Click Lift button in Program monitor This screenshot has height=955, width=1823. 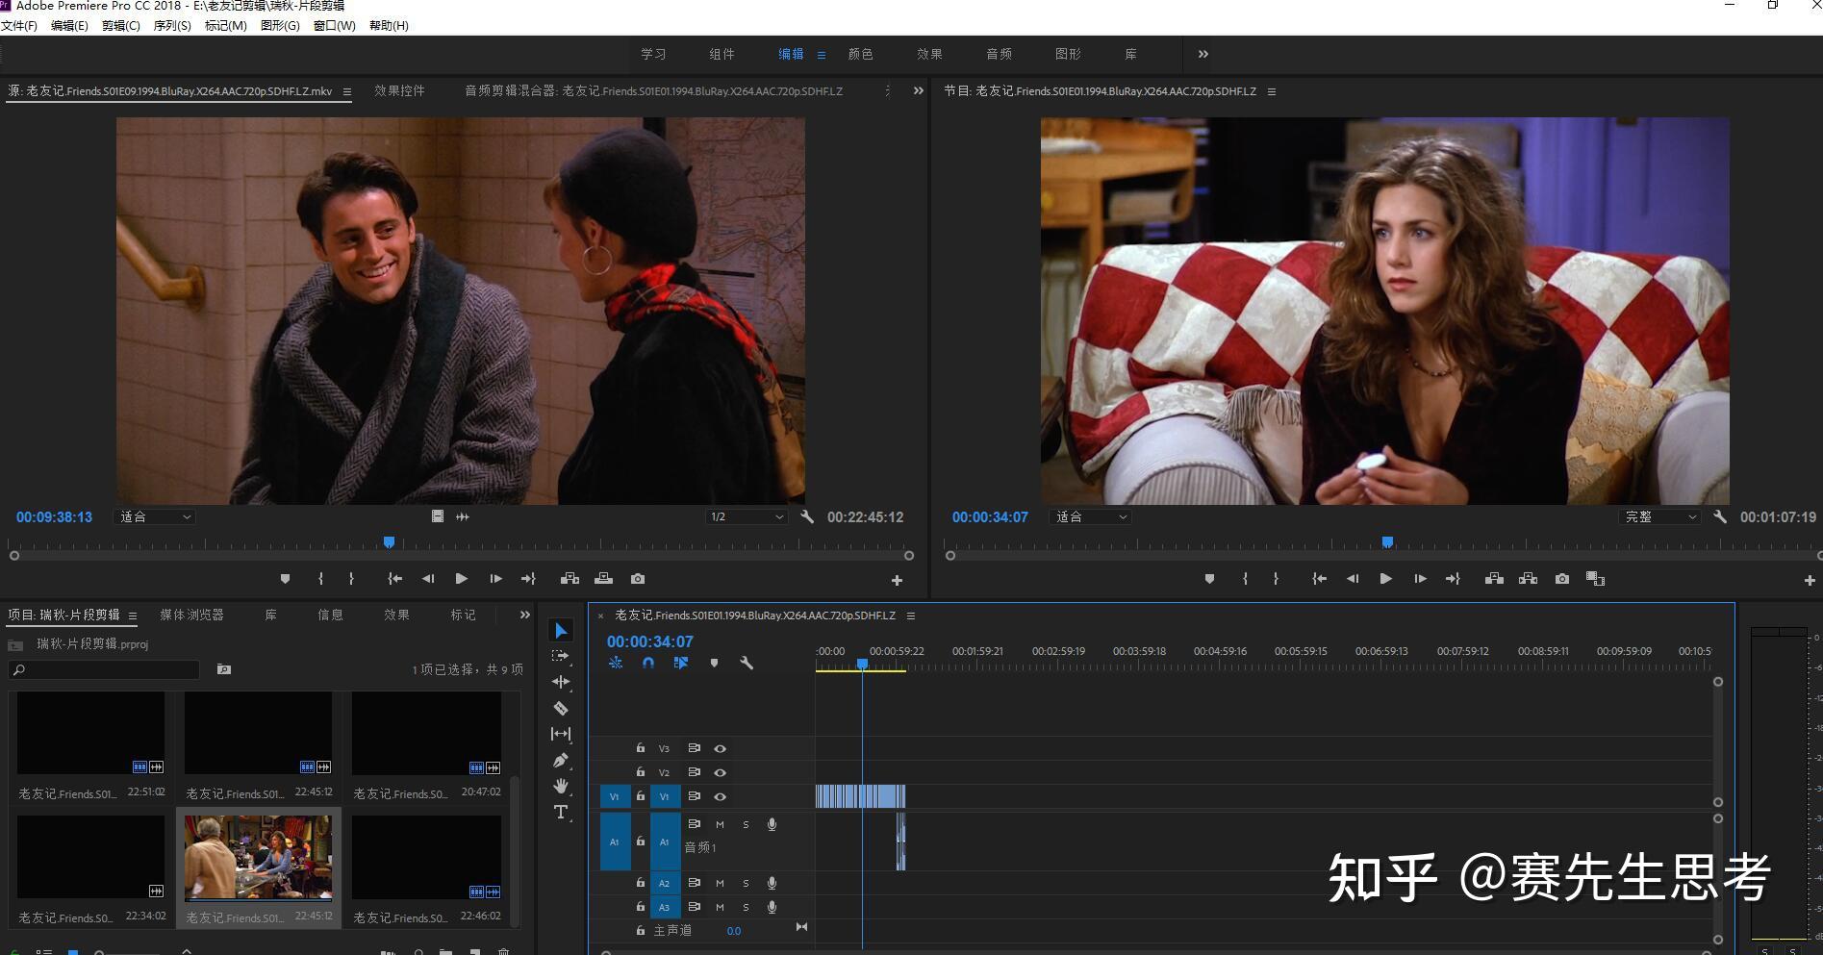pyautogui.click(x=1494, y=579)
